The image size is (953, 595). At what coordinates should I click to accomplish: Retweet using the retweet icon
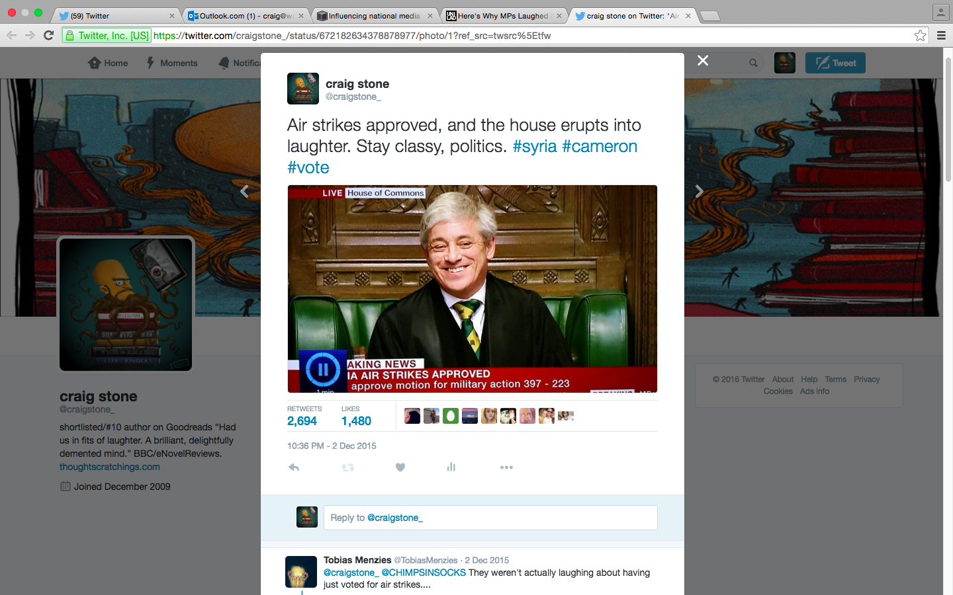click(348, 467)
